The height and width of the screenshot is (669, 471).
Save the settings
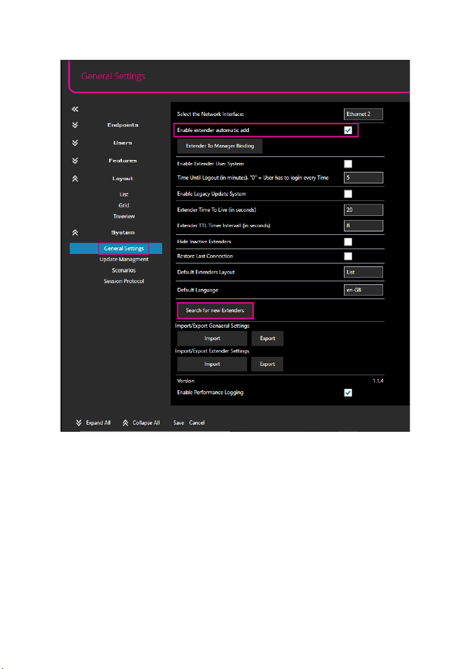point(179,423)
